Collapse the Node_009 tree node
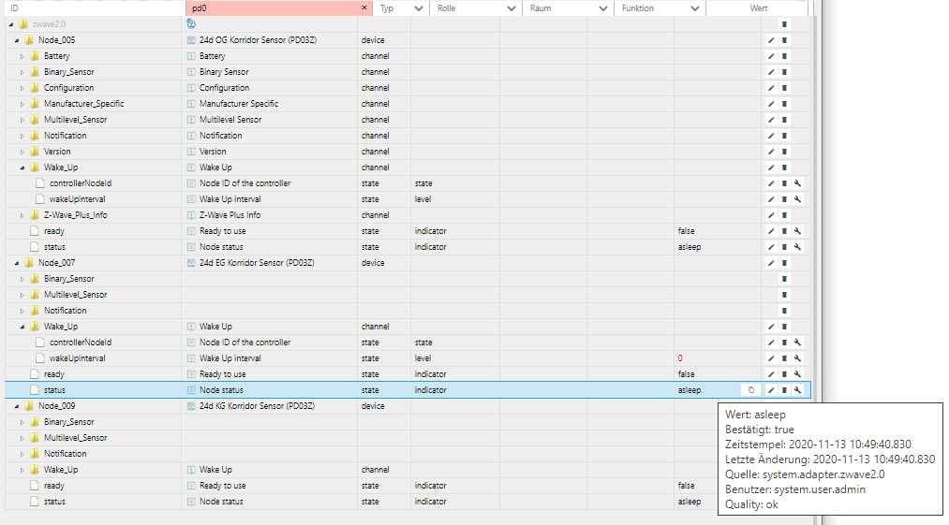This screenshot has width=949, height=525. [x=17, y=406]
